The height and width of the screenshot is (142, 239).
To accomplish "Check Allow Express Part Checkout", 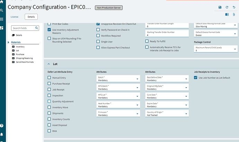I will [98, 47].
